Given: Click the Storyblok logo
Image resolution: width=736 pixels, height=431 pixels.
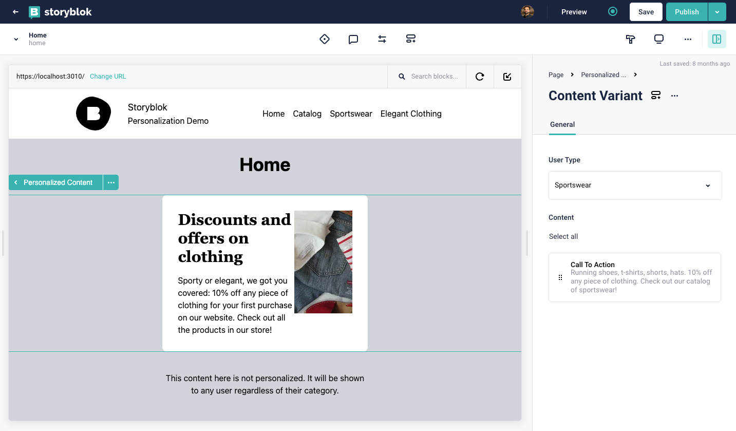Looking at the screenshot, I should (60, 12).
